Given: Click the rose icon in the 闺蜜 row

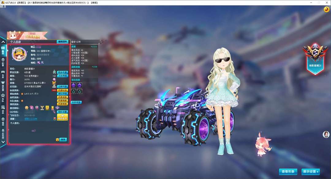Looking at the screenshot, I should (55, 119).
